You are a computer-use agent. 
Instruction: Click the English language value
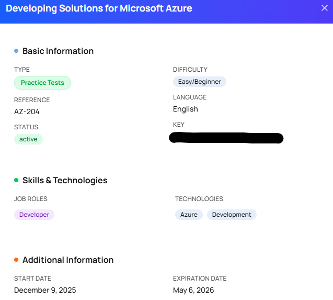click(x=186, y=109)
